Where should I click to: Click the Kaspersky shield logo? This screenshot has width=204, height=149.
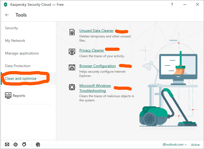[x=6, y=4]
